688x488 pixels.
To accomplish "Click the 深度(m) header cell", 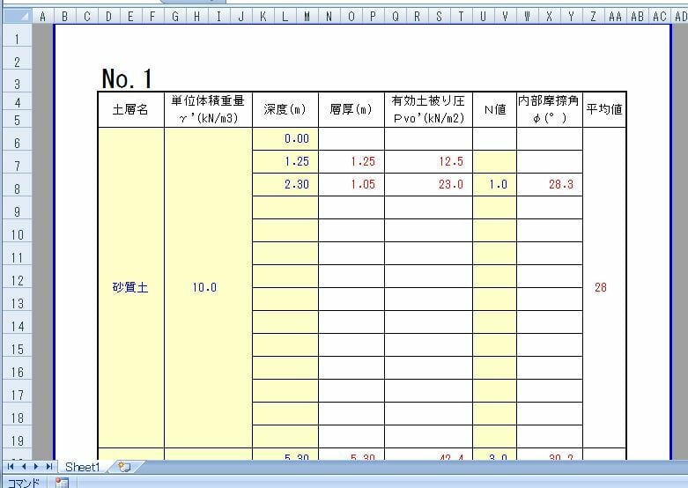I will [x=285, y=110].
